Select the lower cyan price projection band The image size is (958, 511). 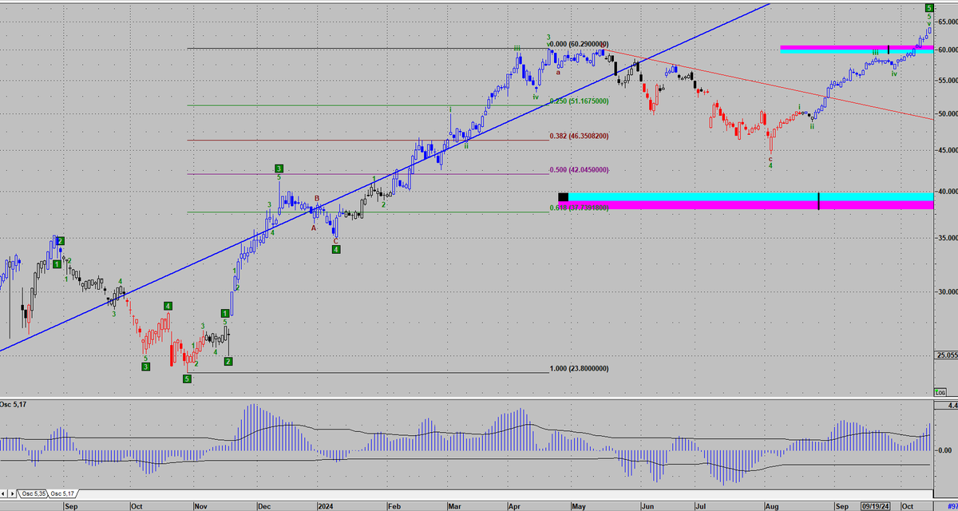[750, 196]
